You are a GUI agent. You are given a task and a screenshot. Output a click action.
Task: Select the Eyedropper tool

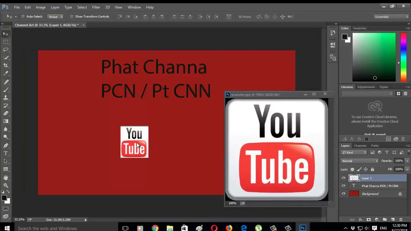(6, 73)
